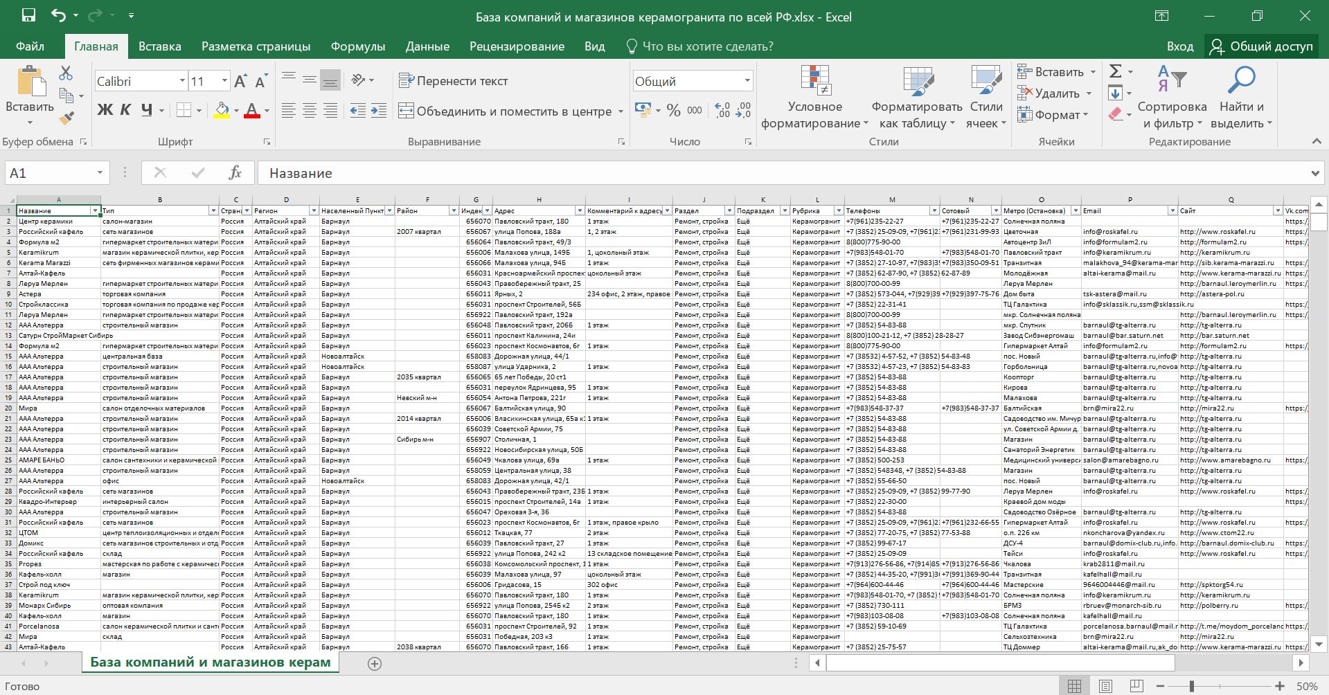1329x695 pixels.
Task: Open the Общий number format dropdown
Action: click(x=747, y=81)
